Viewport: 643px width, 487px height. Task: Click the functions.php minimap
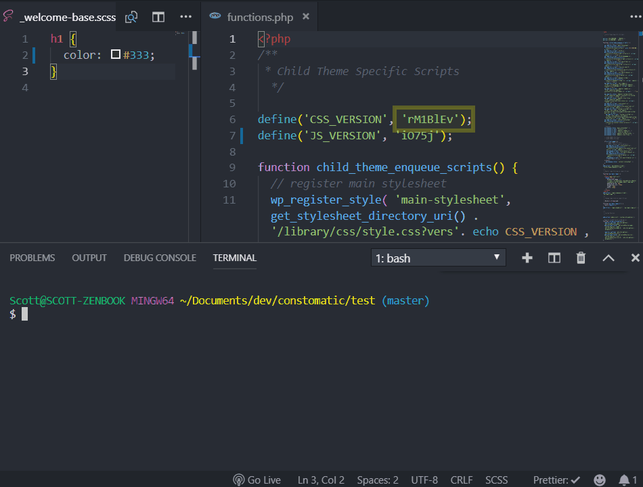(619, 135)
